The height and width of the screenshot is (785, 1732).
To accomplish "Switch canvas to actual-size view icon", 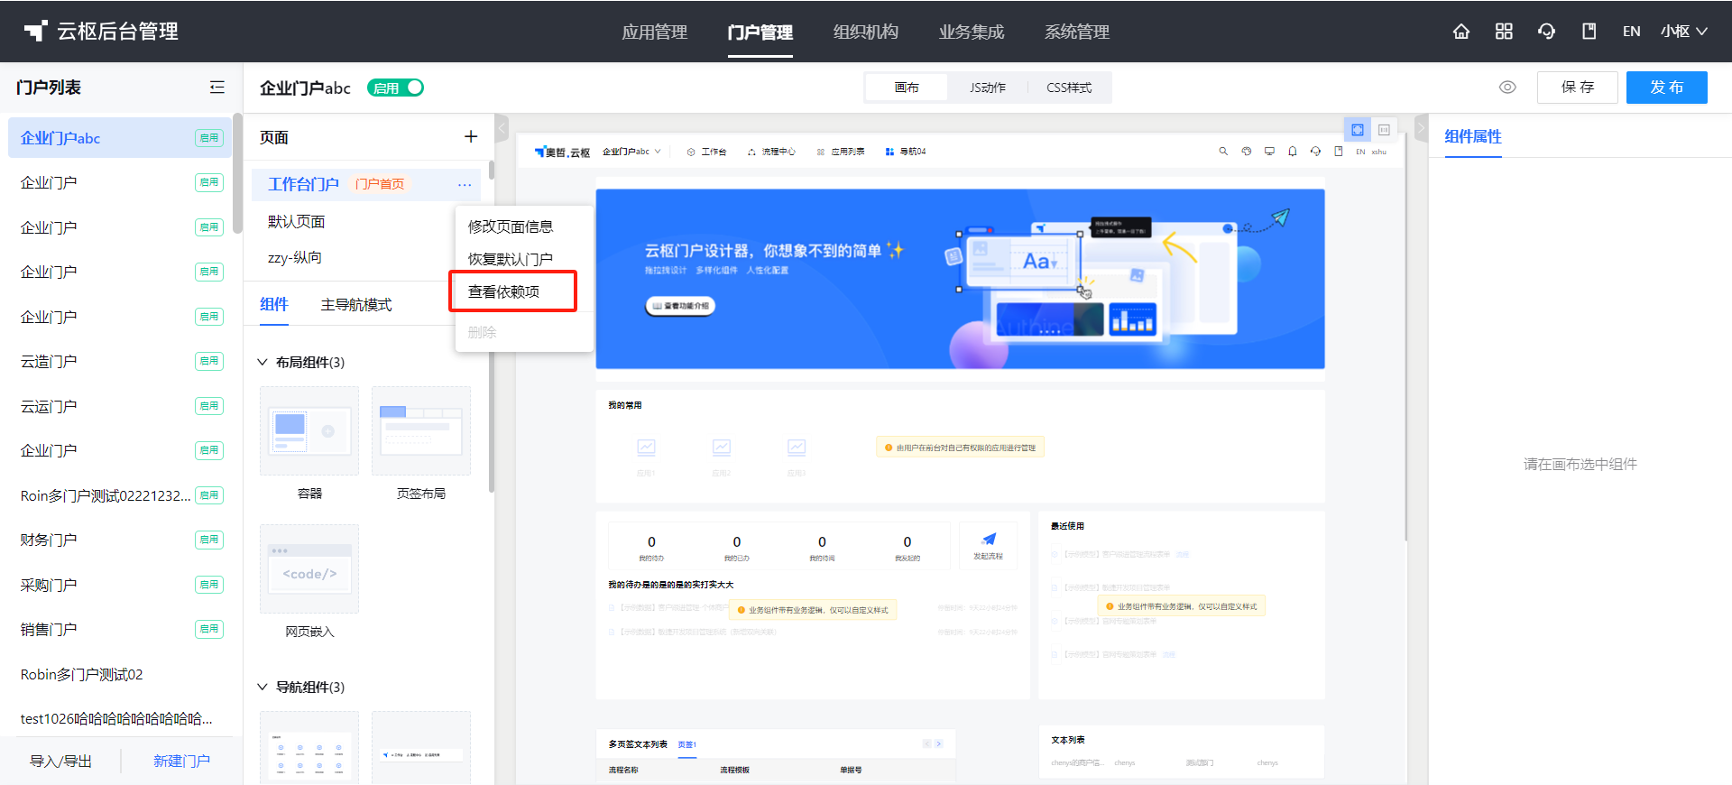I will 1384,130.
